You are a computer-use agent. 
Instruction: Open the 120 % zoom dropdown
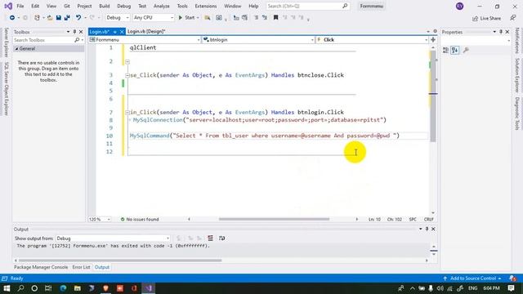click(x=100, y=220)
